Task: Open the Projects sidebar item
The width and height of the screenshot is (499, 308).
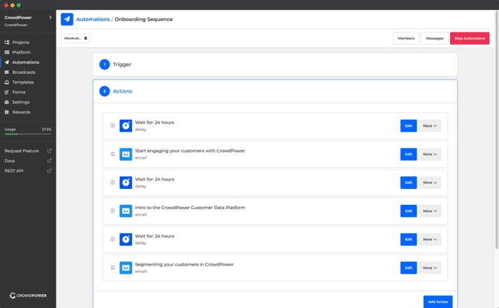Action: [x=21, y=43]
